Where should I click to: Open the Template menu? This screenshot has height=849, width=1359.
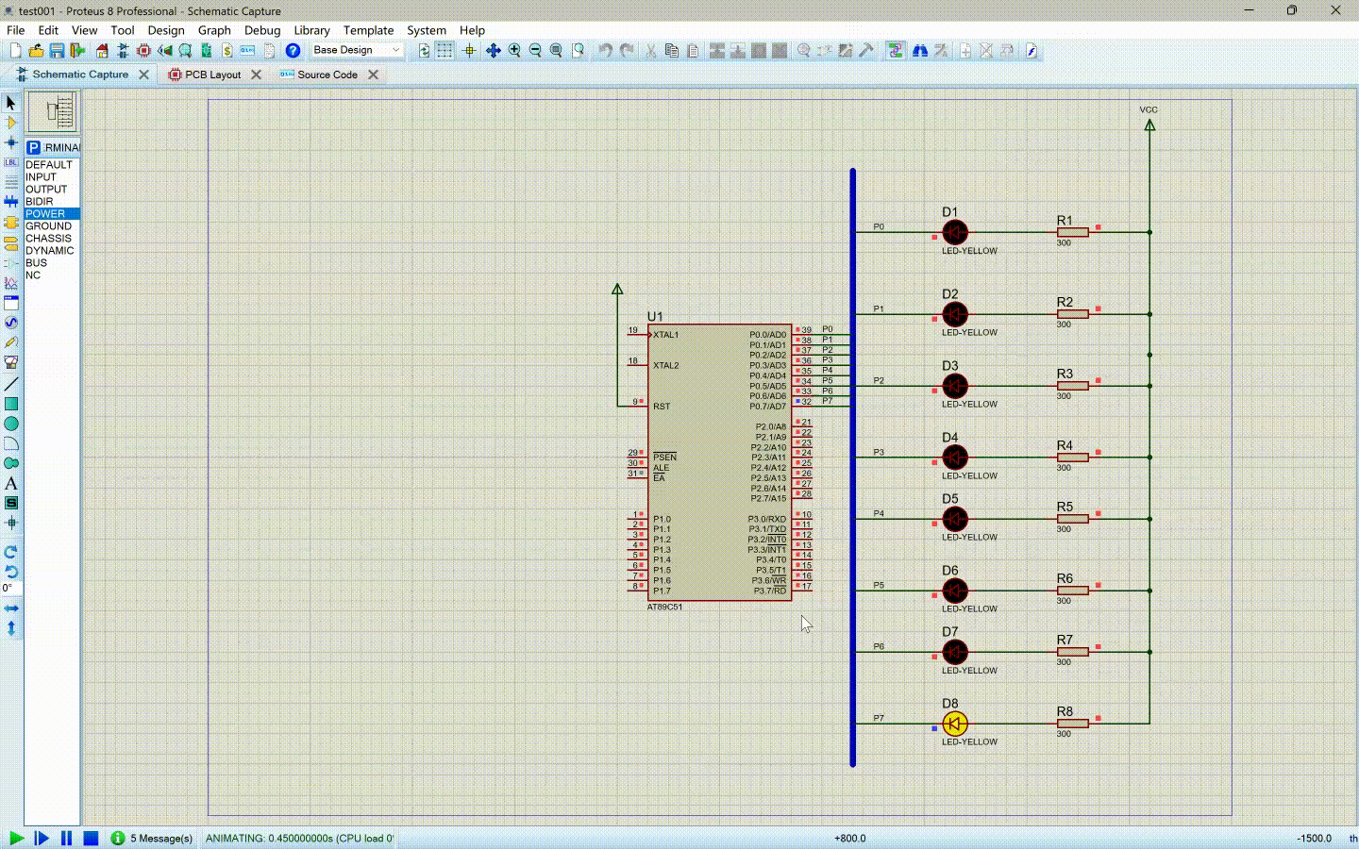[368, 30]
